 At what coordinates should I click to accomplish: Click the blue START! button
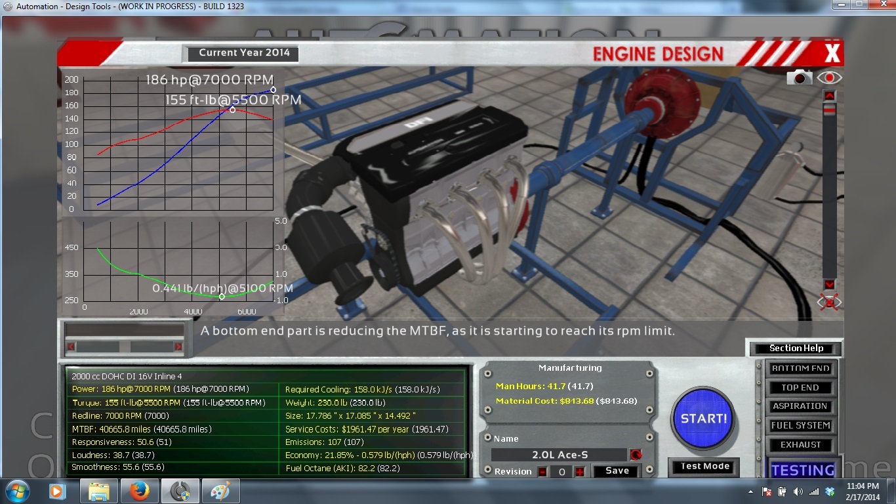coord(704,418)
